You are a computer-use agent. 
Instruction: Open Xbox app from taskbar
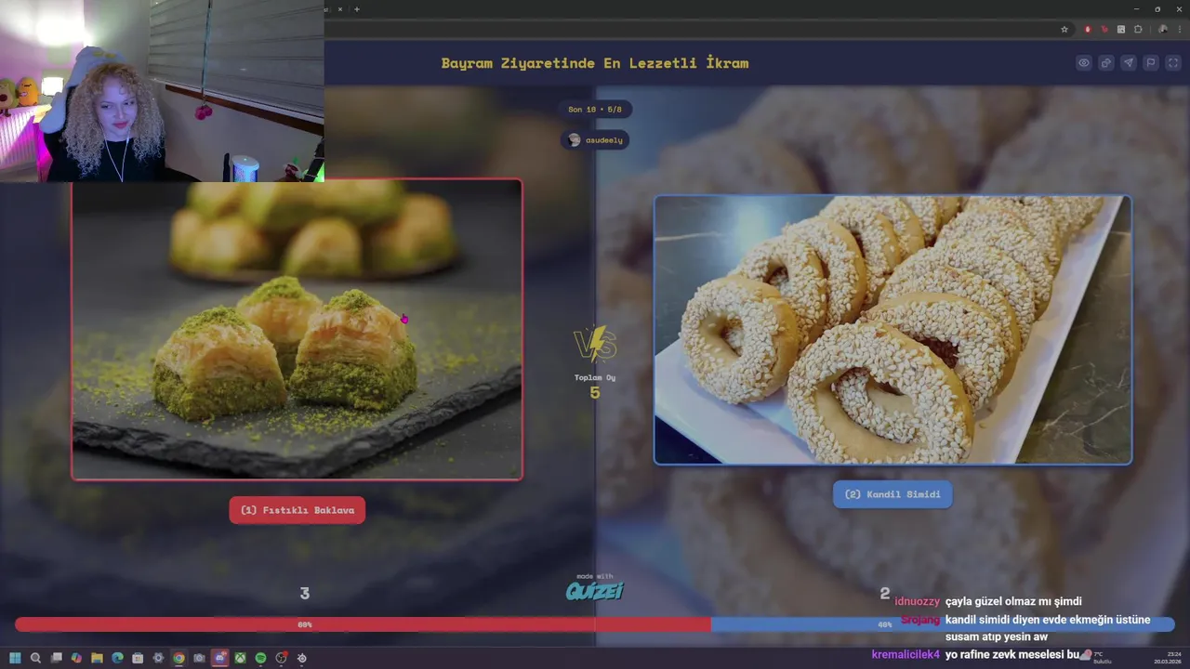point(240,658)
